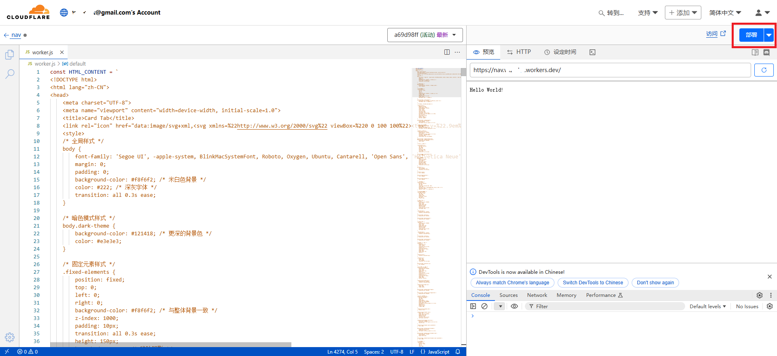This screenshot has width=777, height=356.
Task: Toggle the notifications bell in status bar
Action: (x=458, y=352)
